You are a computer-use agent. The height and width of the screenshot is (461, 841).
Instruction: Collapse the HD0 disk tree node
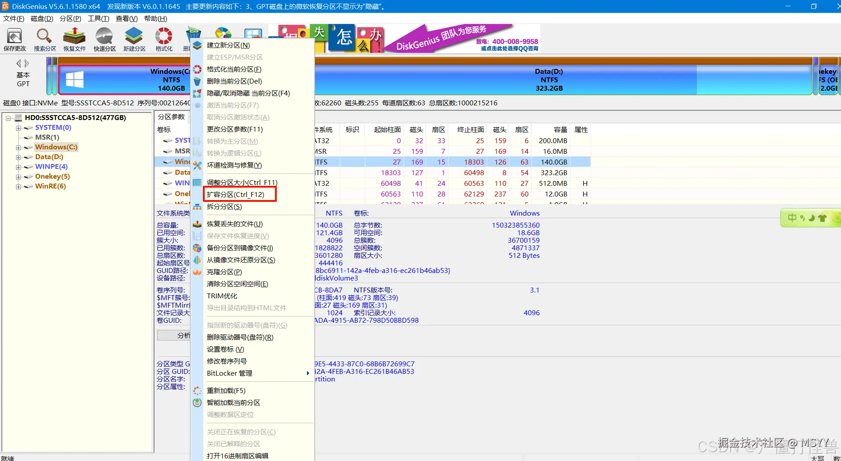click(8, 118)
